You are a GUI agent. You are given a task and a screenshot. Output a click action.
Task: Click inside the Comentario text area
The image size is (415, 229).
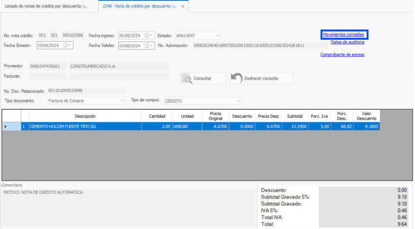(129, 206)
